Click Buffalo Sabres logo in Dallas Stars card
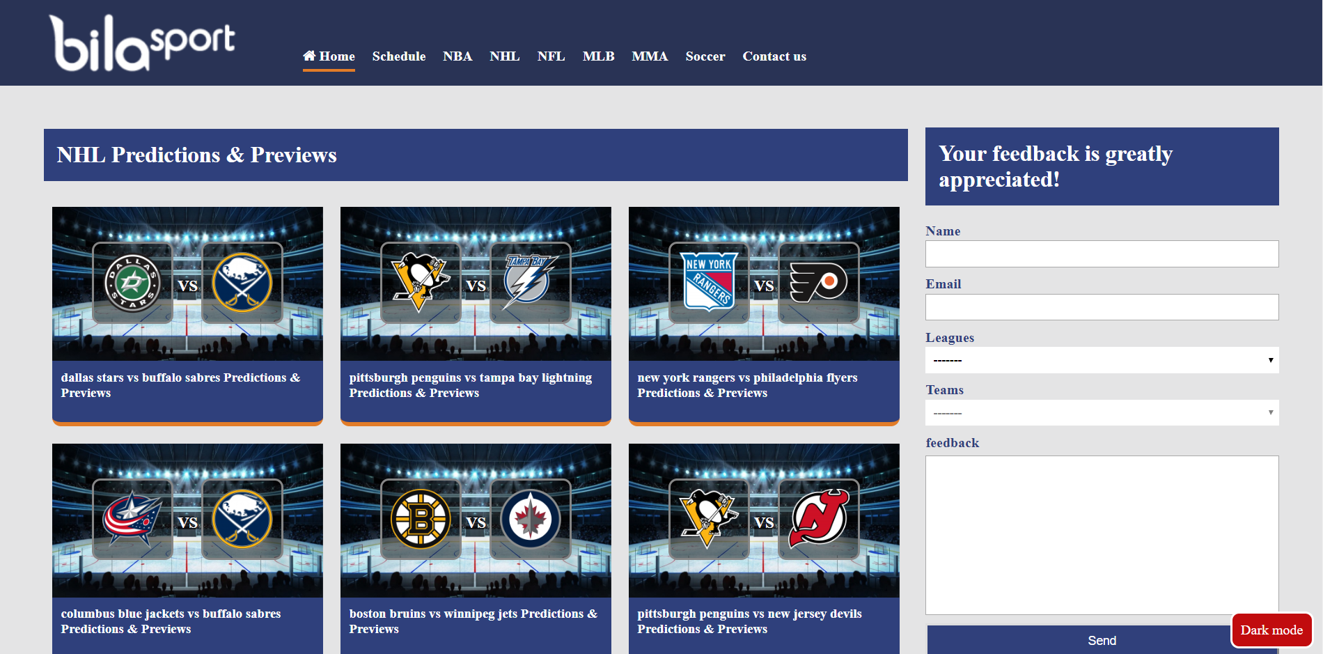1323x654 pixels. (x=242, y=283)
